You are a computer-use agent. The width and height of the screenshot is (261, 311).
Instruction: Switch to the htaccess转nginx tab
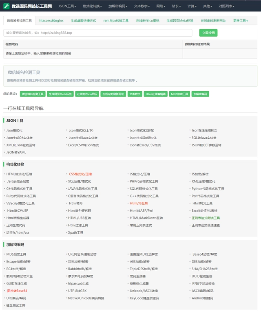click(x=51, y=21)
